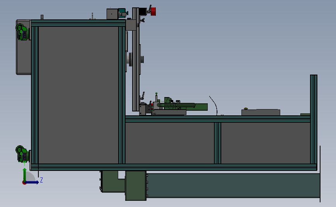This screenshot has height=207, width=336.
Task: Select the gray plate with yellow nut
Action: point(261,112)
